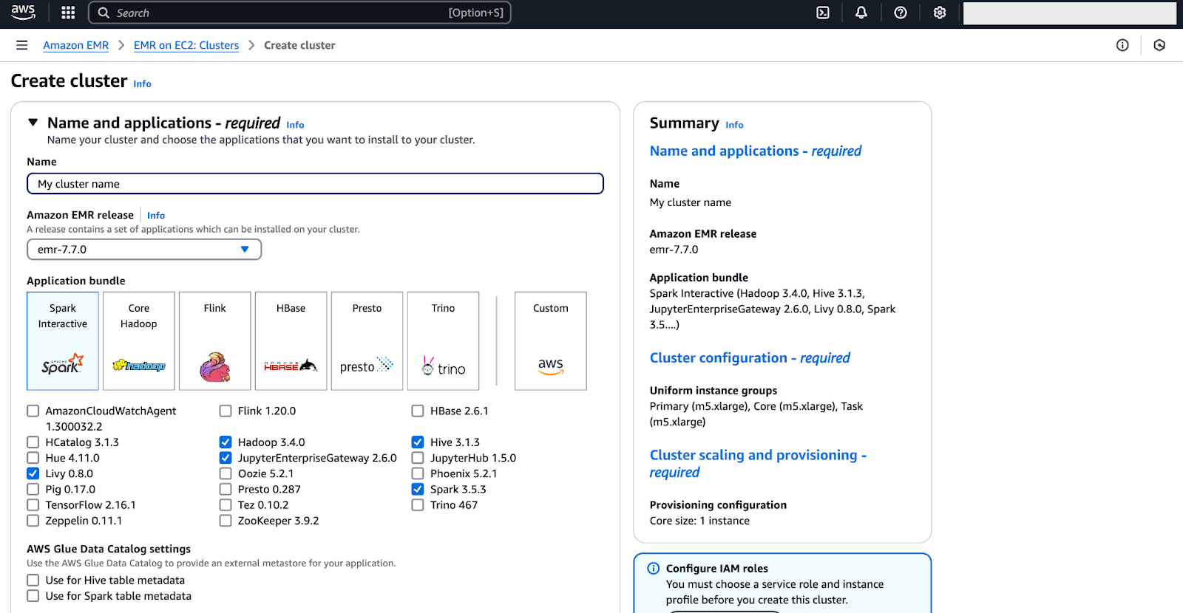Image resolution: width=1183 pixels, height=613 pixels.
Task: Check the JupyterHub 1.5.0 box
Action: click(x=418, y=458)
